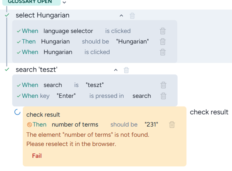Click the 'language selector' element name
Image resolution: width=232 pixels, height=171 pixels.
click(x=68, y=31)
